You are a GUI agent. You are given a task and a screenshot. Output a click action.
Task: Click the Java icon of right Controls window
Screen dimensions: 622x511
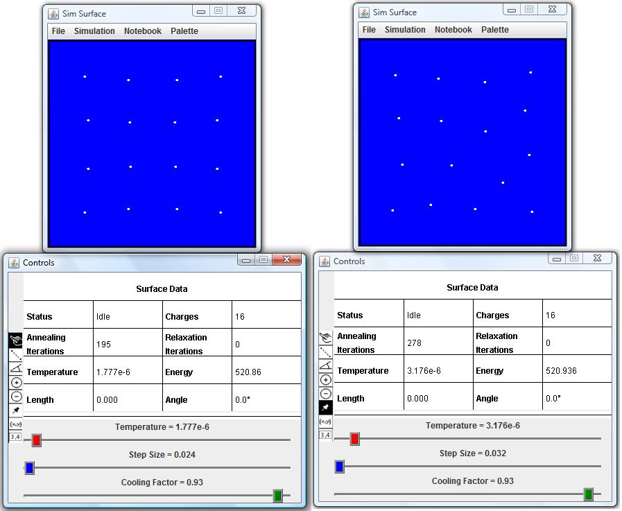click(x=325, y=261)
